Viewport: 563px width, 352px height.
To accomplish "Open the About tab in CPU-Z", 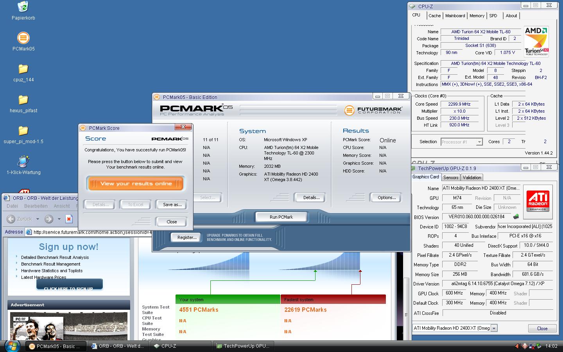I will coord(511,16).
